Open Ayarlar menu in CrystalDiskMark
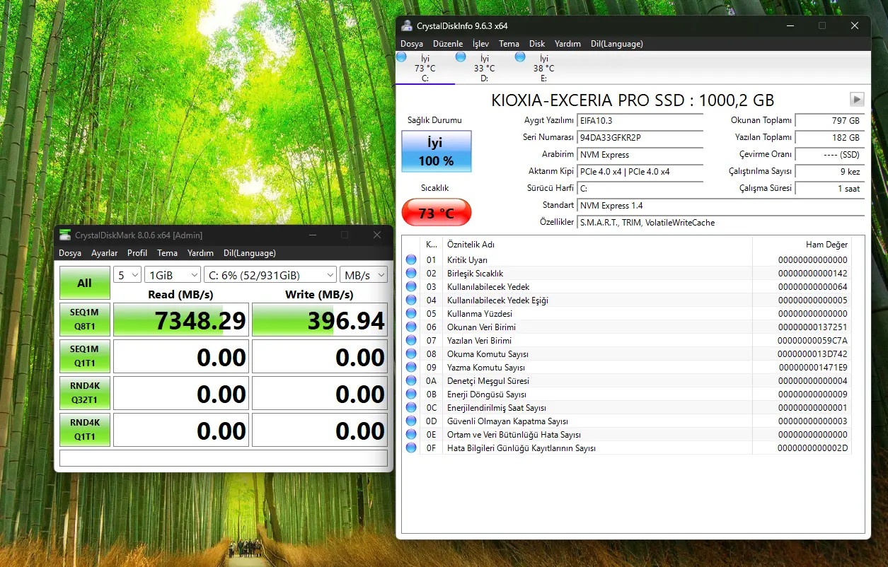The height and width of the screenshot is (567, 888). [105, 252]
